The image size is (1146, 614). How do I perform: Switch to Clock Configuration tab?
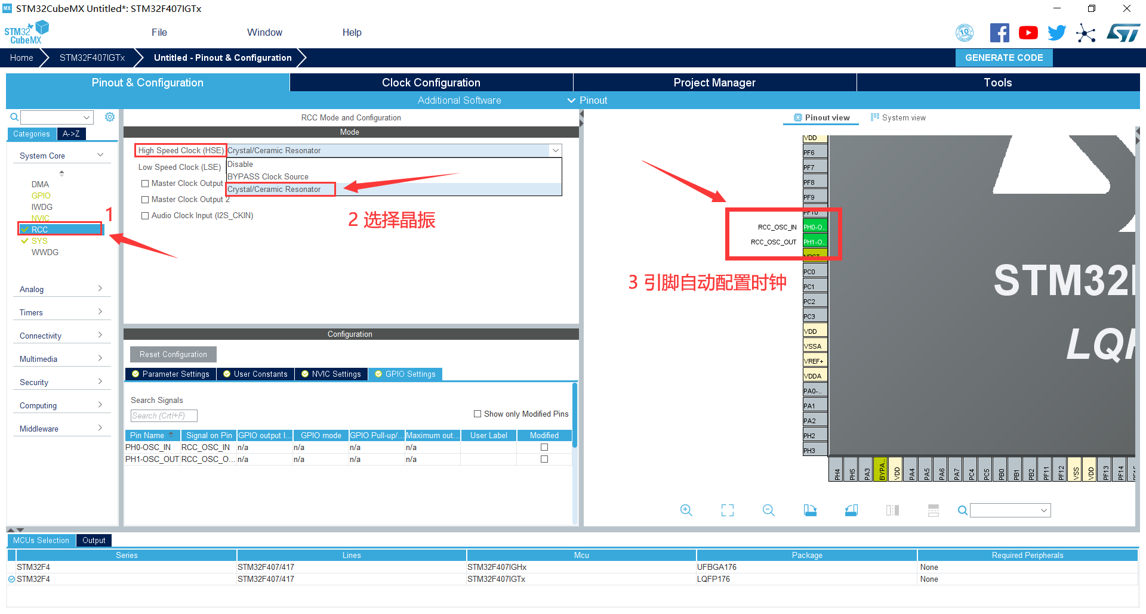431,83
